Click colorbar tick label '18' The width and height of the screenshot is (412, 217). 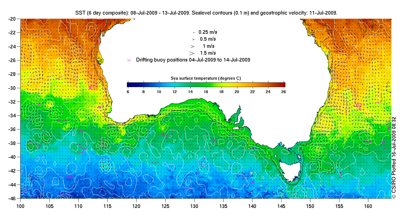[222, 92]
